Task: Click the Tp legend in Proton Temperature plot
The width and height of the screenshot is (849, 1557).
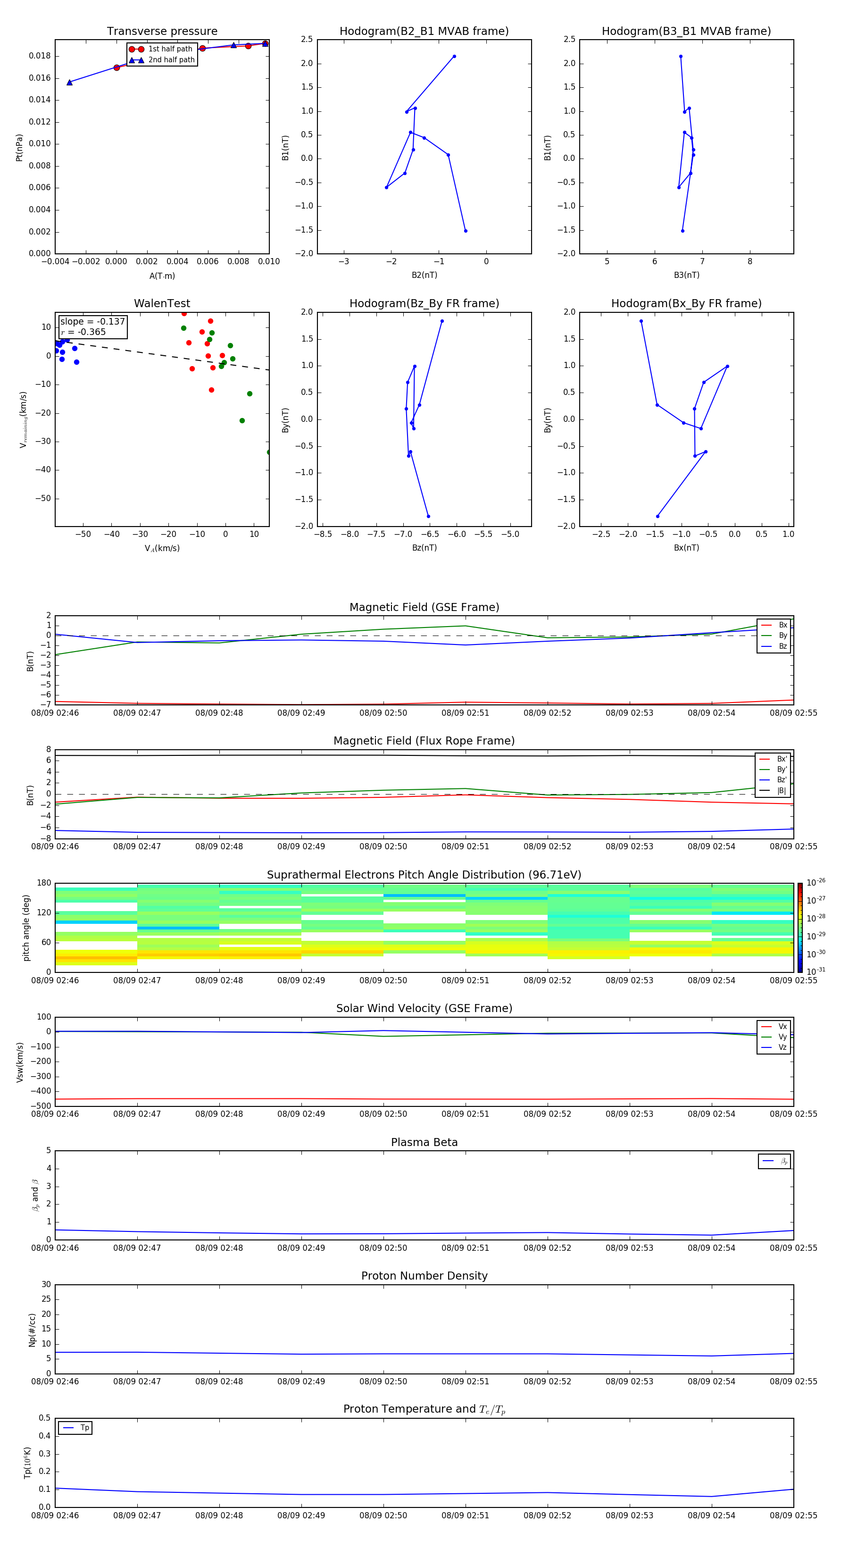Action: (x=75, y=1428)
